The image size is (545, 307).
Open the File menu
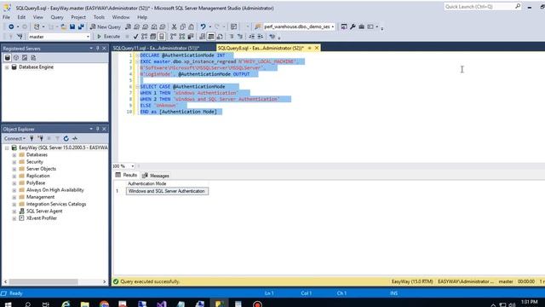point(6,17)
